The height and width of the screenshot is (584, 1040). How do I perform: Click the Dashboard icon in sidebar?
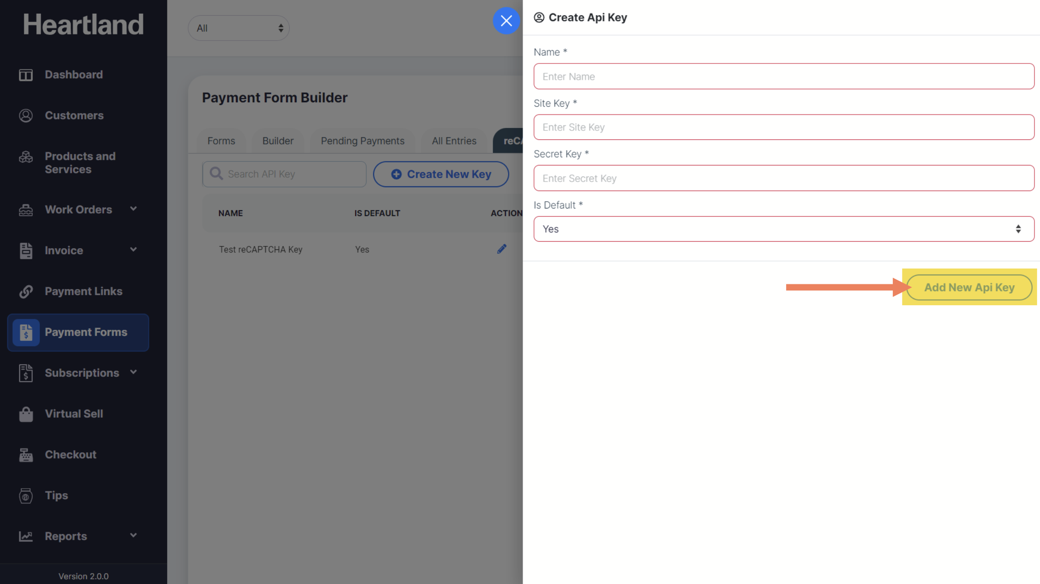pyautogui.click(x=26, y=75)
